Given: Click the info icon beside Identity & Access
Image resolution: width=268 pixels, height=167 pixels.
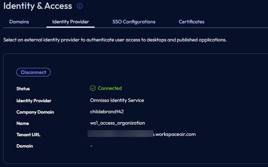Looking at the screenshot, I should pyautogui.click(x=80, y=6).
